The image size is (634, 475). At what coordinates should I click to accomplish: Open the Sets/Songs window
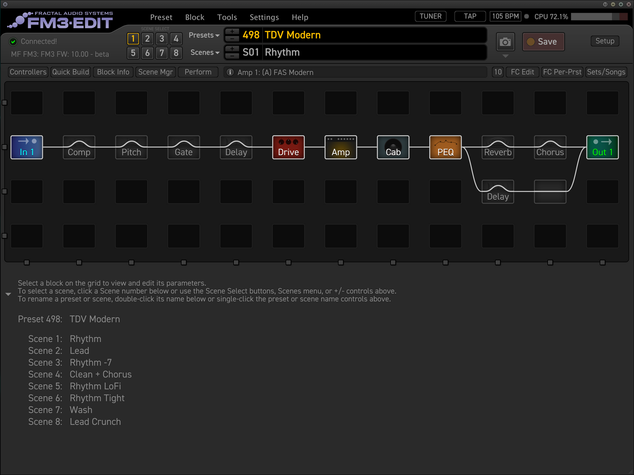tap(606, 72)
